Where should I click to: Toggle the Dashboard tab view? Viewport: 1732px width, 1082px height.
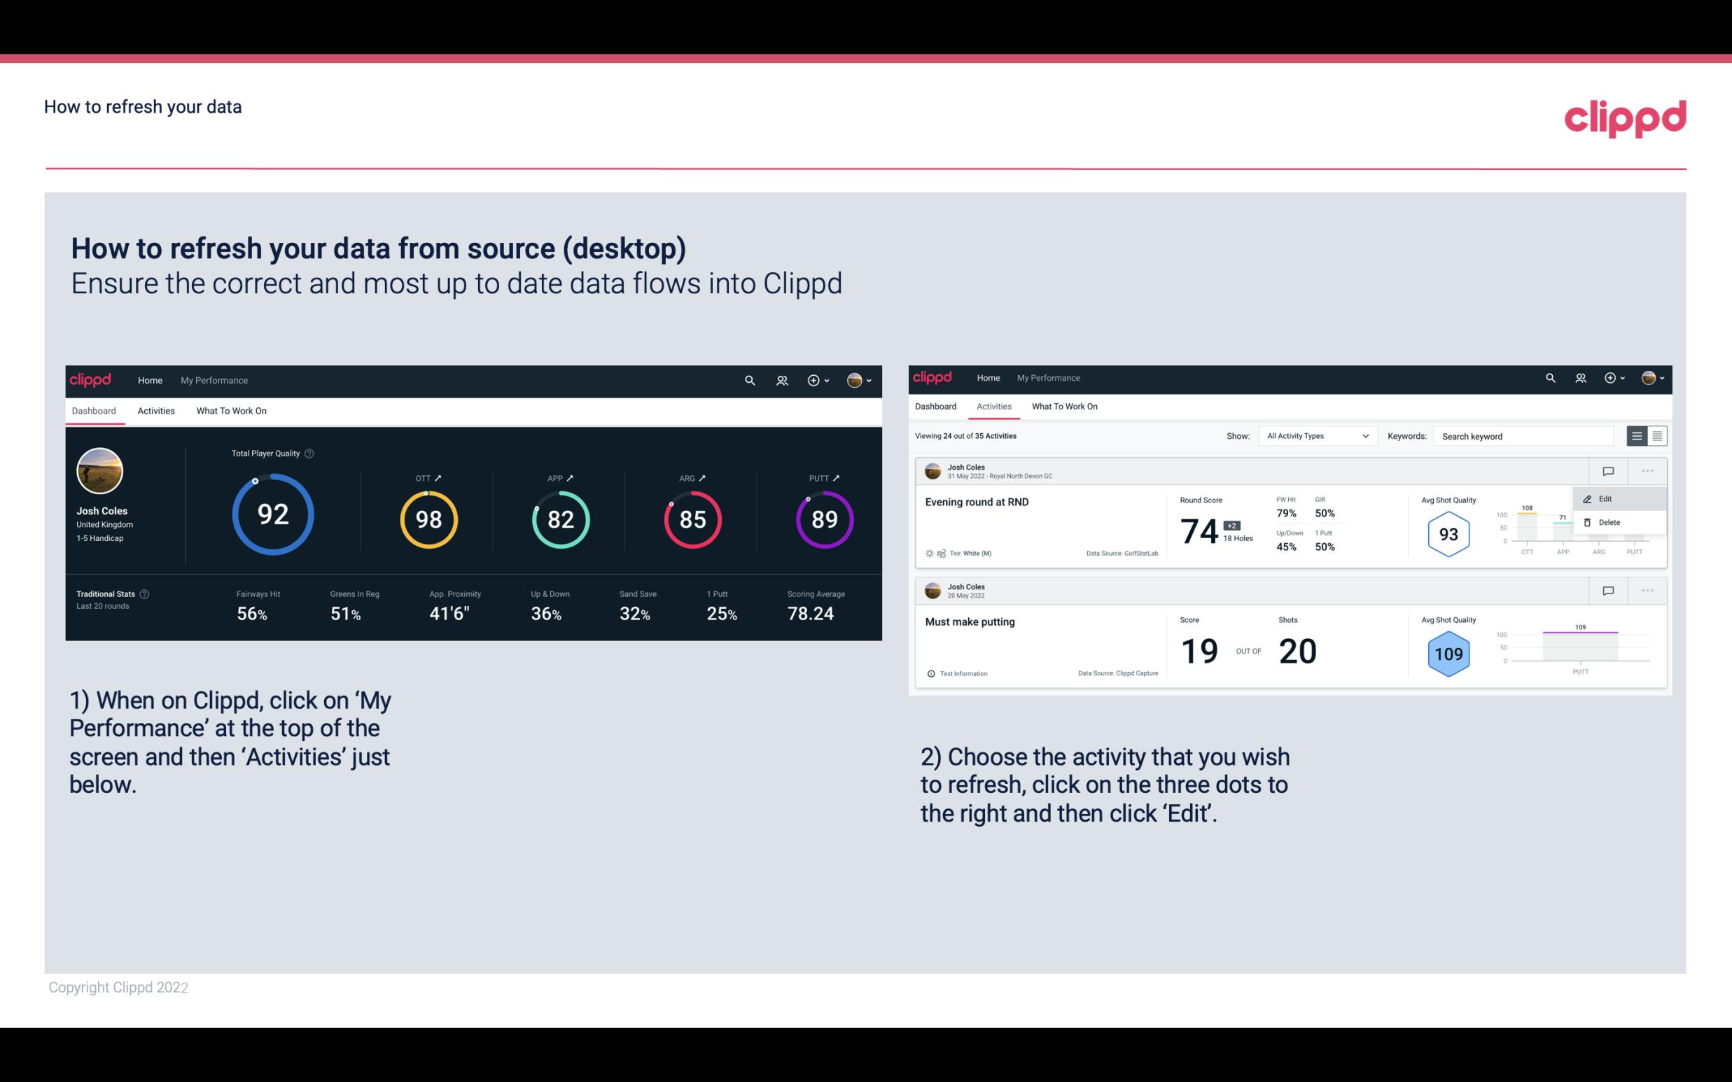click(x=96, y=410)
